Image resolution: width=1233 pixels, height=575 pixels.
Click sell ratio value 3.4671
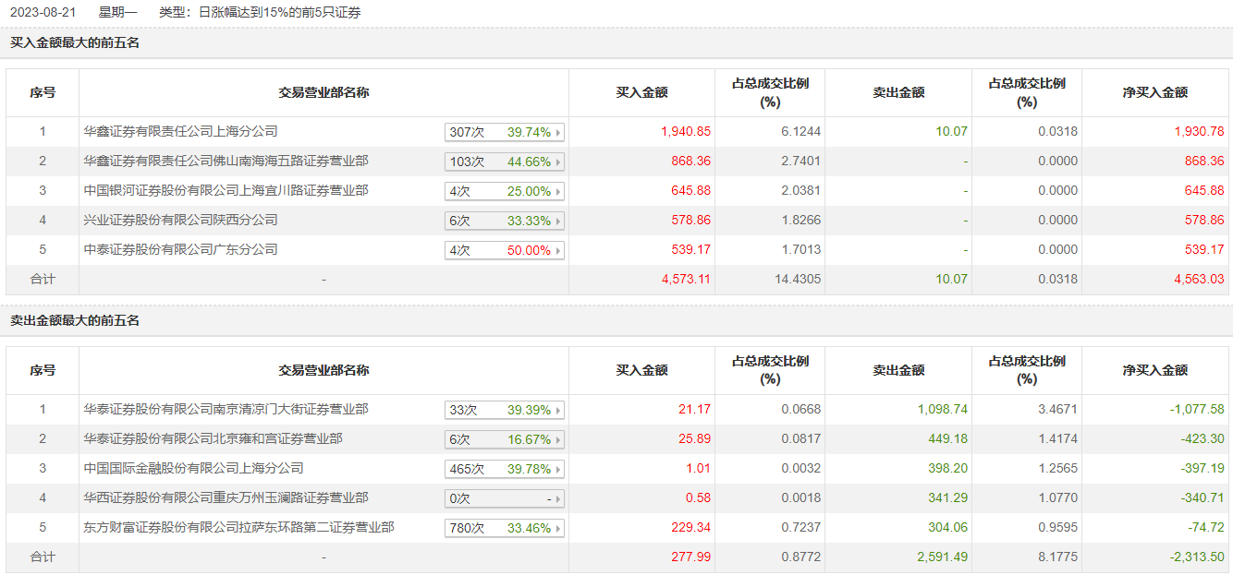(x=1056, y=410)
